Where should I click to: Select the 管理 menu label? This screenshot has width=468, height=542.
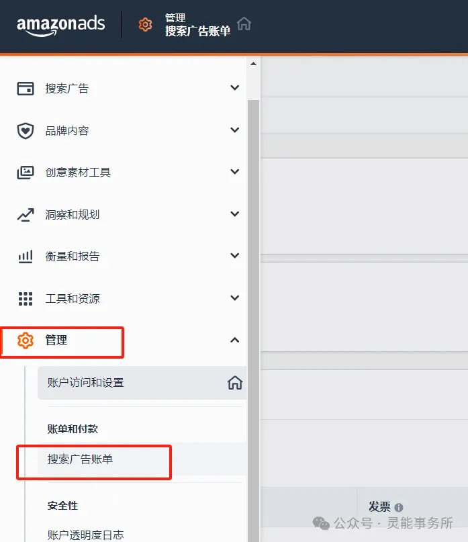pos(56,340)
